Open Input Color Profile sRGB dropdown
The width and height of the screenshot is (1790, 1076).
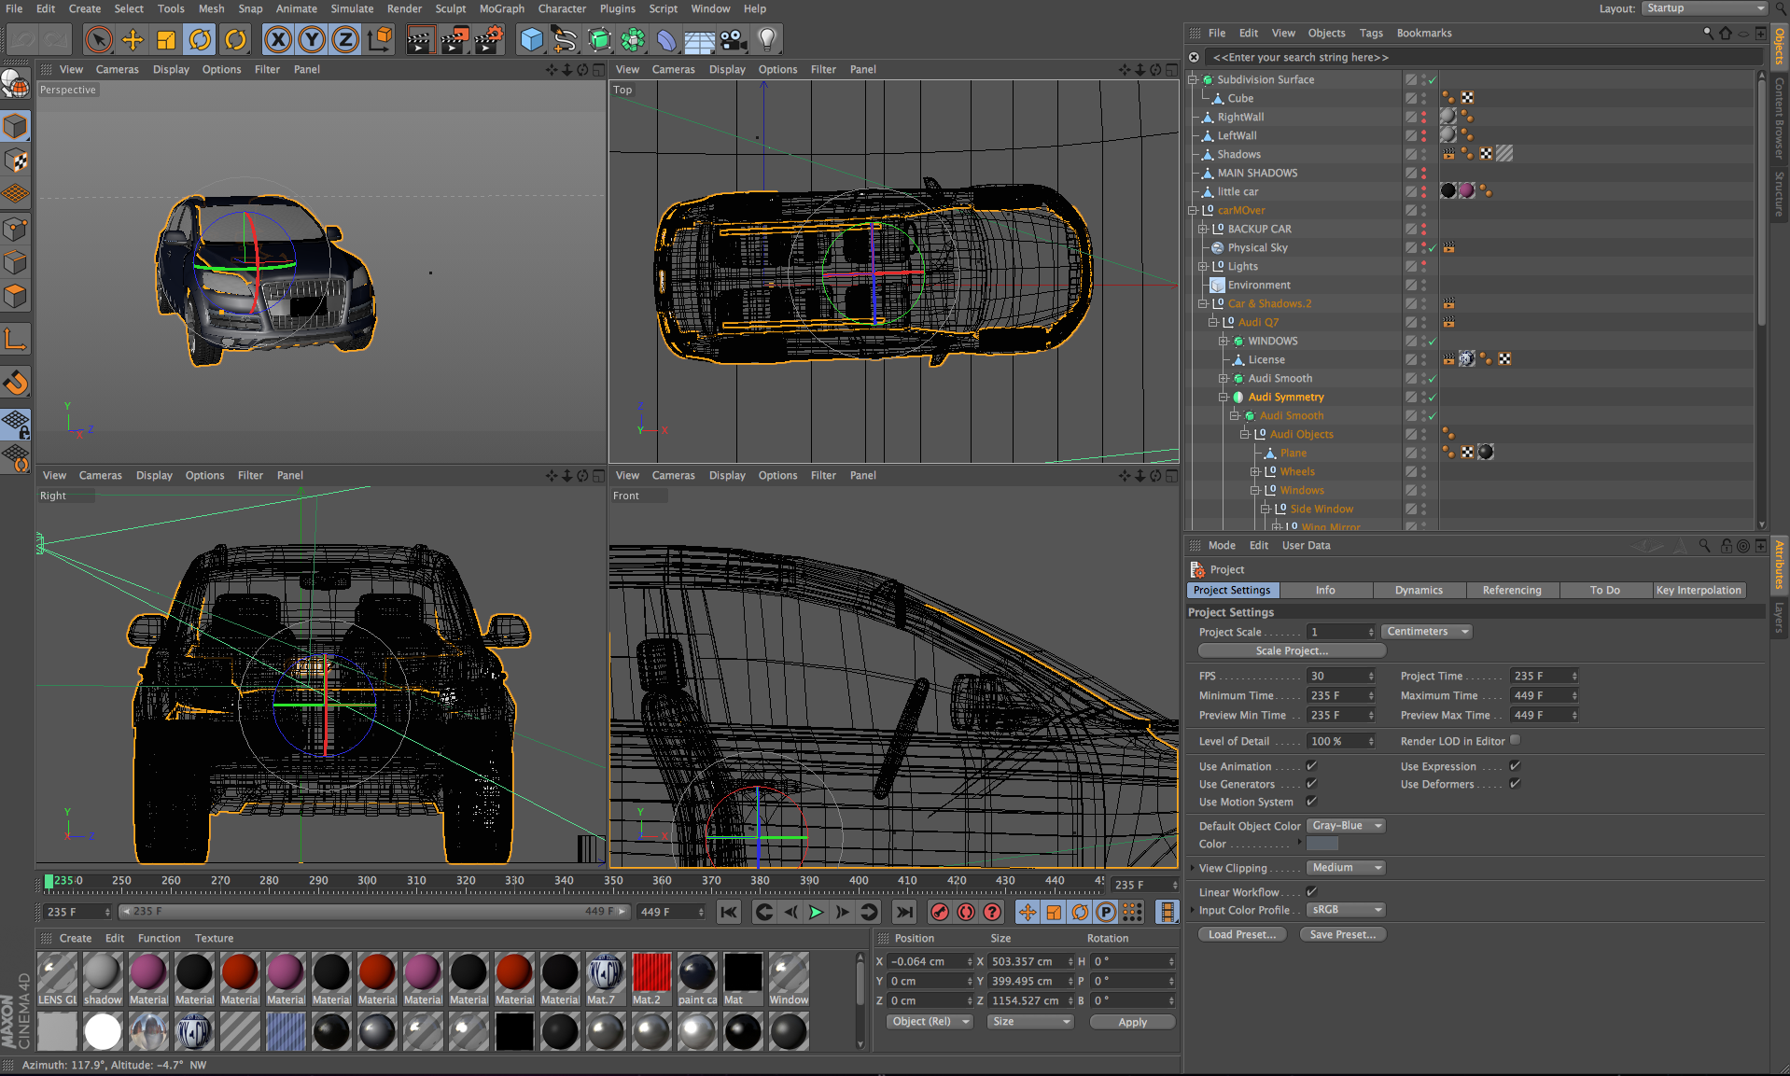pos(1345,910)
